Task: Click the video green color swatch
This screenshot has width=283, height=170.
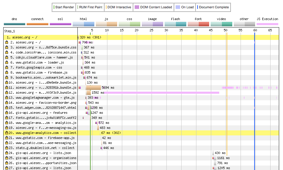Action: point(221,24)
